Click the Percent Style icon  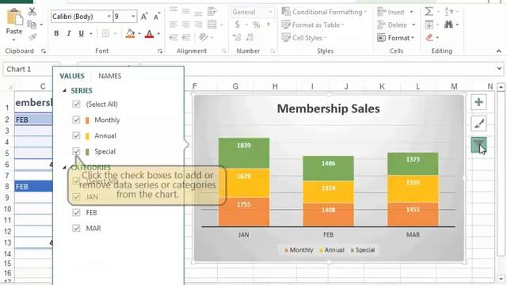click(257, 25)
